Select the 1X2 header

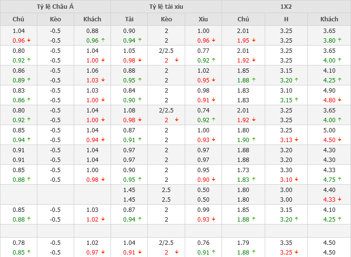(x=286, y=7)
